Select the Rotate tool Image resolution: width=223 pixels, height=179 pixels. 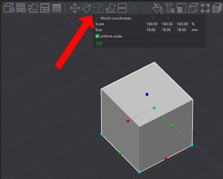86,8
